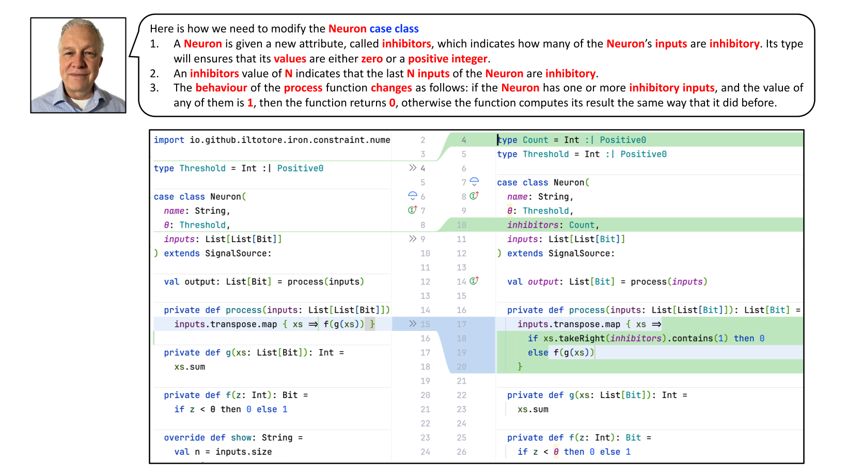Click right gutter line number 10
847x476 pixels.
click(461, 225)
